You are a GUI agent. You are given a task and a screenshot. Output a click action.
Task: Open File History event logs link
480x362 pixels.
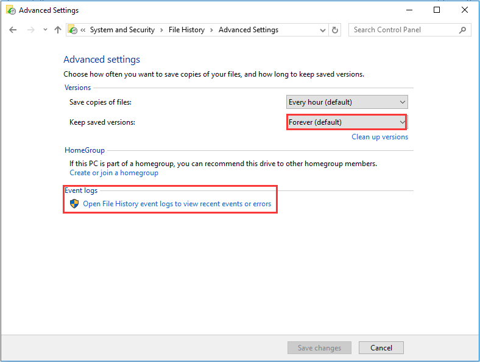coord(177,204)
